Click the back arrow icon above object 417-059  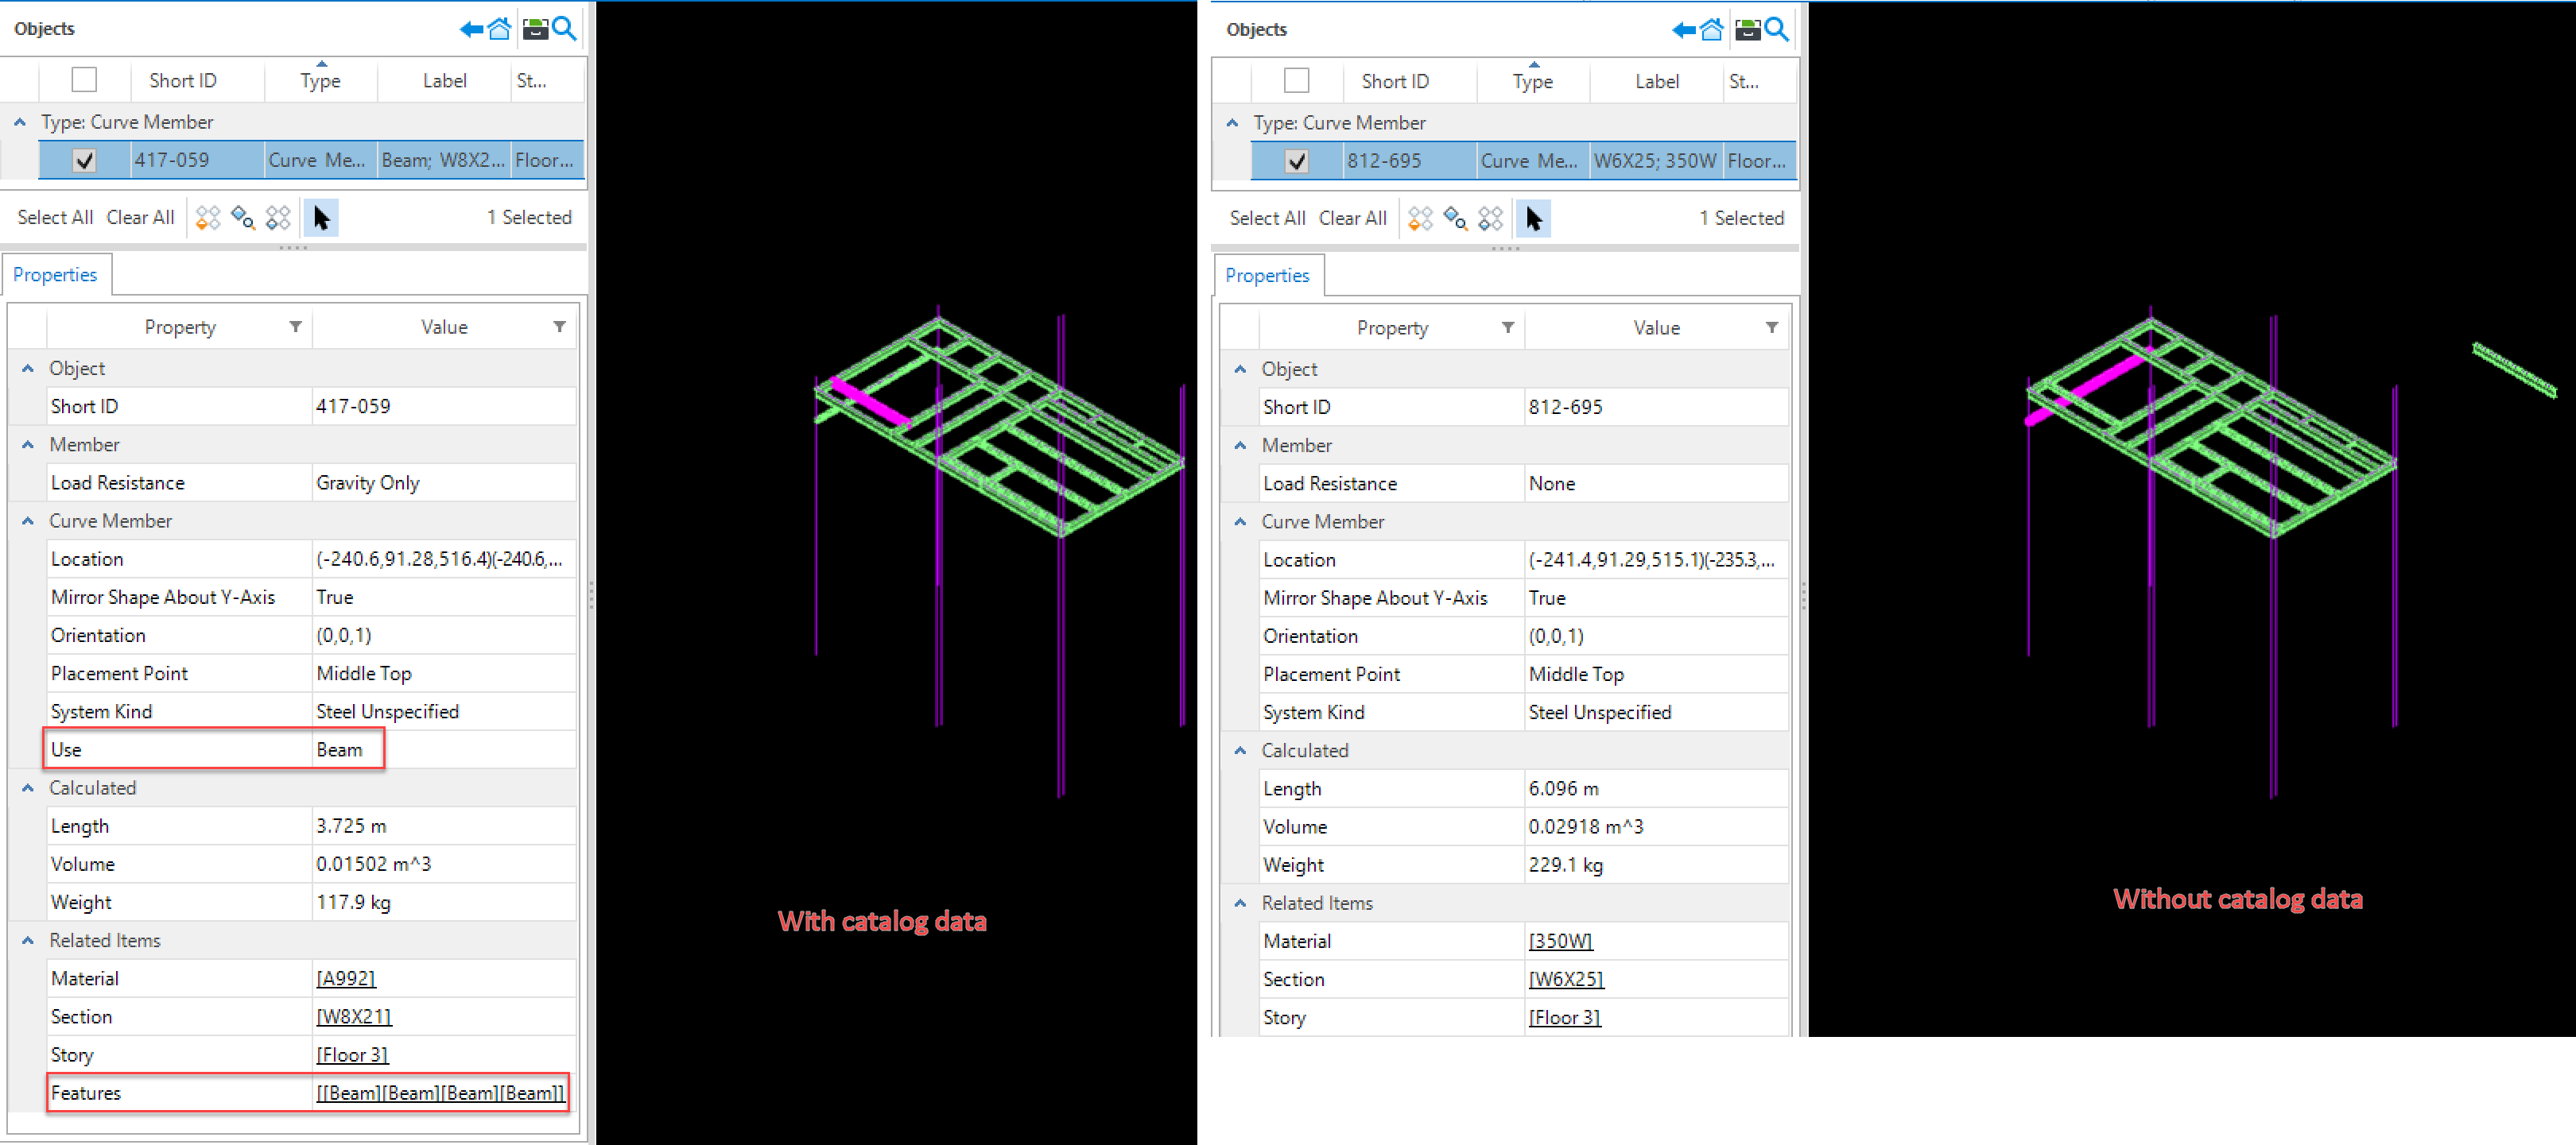click(470, 29)
